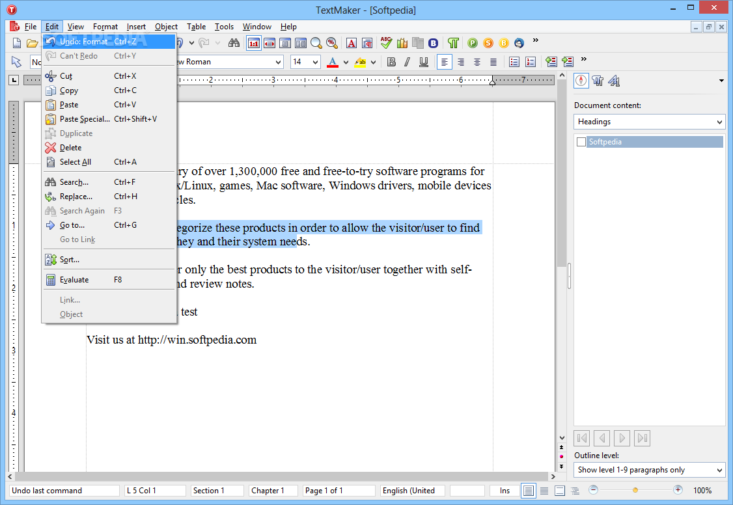Viewport: 733px width, 505px height.
Task: Open the zoom percentage dialog icon
Action: point(332,44)
